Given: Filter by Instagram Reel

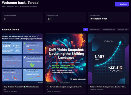Looking at the screenshot, I should (x=123, y=29).
